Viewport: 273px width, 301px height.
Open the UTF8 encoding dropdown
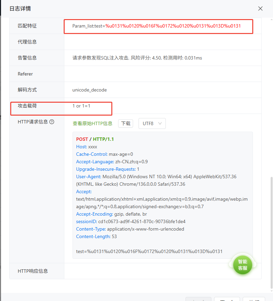click(152, 123)
